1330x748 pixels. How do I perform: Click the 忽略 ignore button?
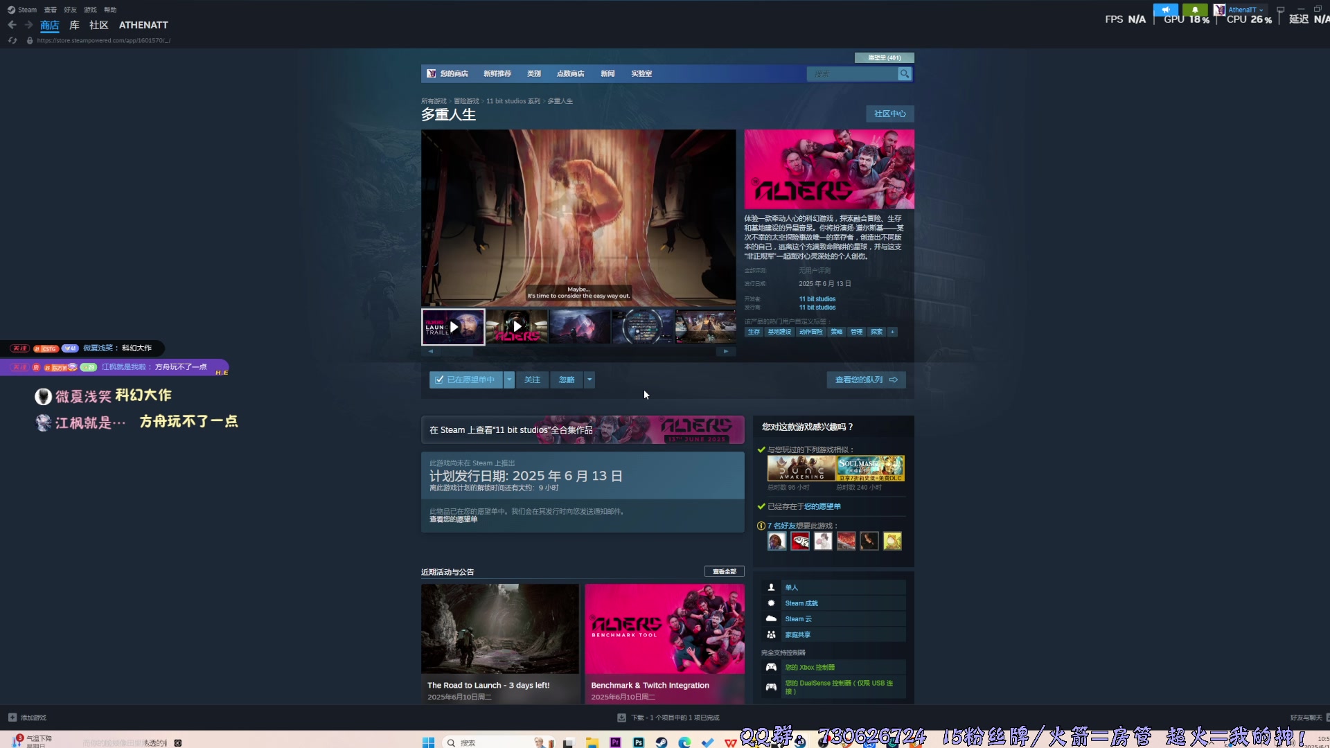(567, 380)
